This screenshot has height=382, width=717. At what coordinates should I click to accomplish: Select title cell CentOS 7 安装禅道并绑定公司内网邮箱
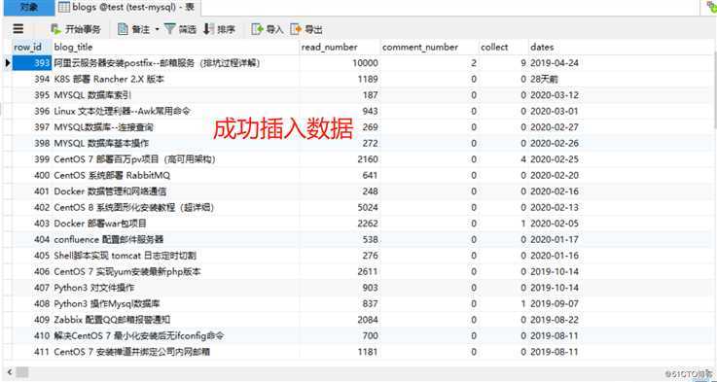tap(175, 352)
